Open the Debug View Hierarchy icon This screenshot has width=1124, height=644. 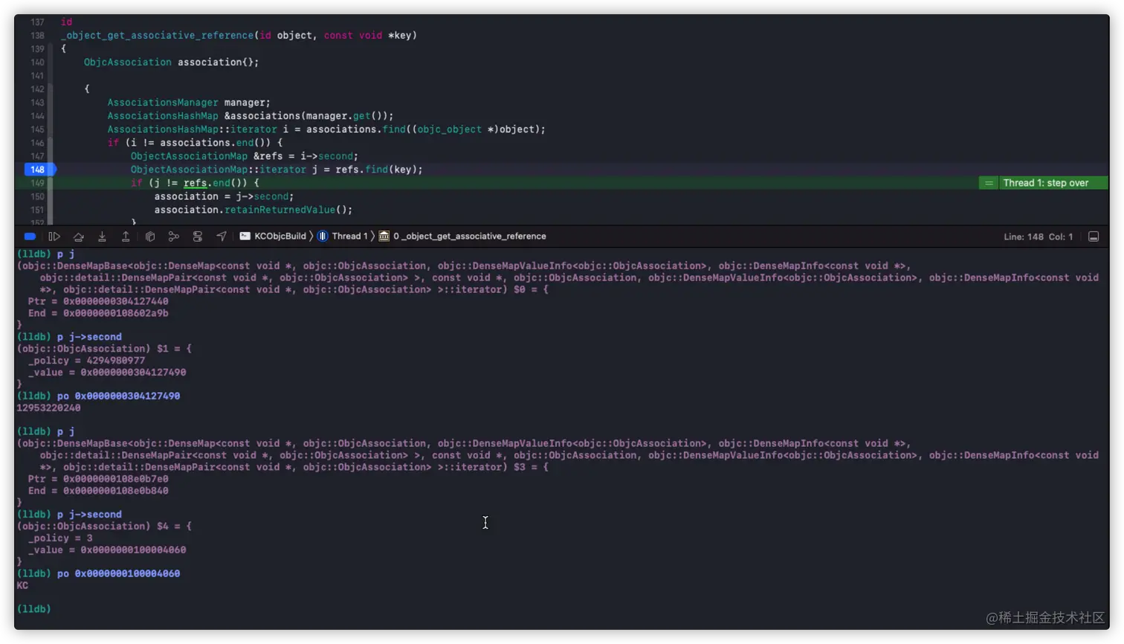tap(150, 236)
